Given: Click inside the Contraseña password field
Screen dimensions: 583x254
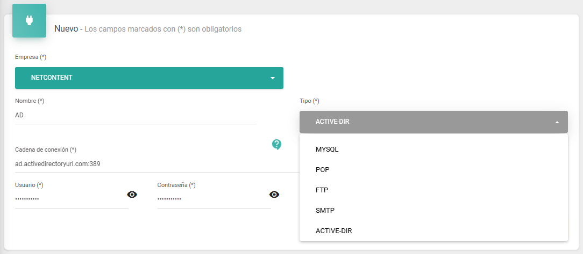Looking at the screenshot, I should 212,199.
